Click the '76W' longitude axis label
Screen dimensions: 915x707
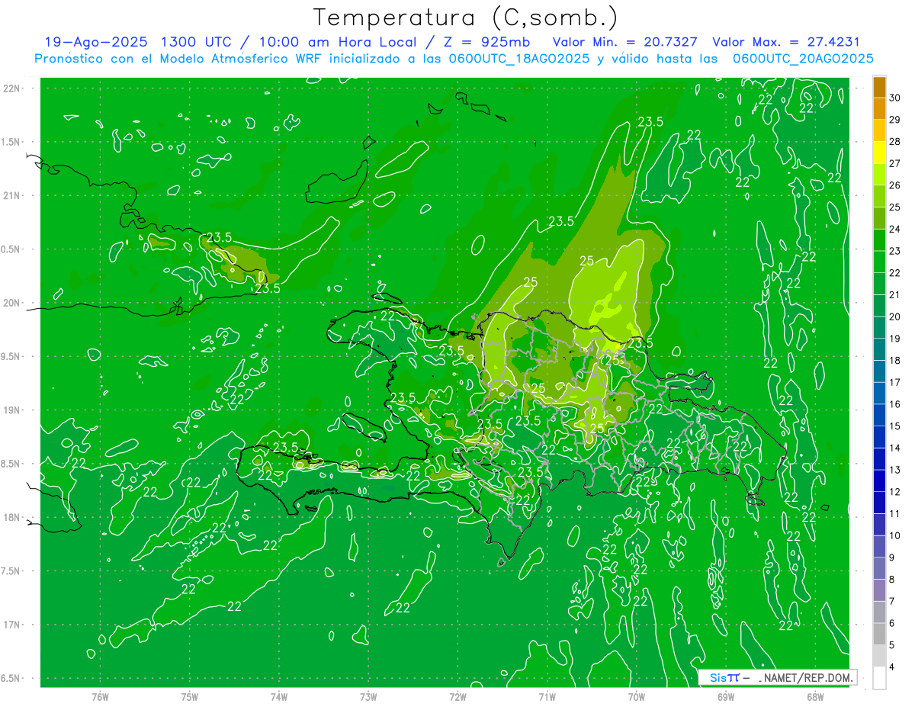tap(101, 697)
